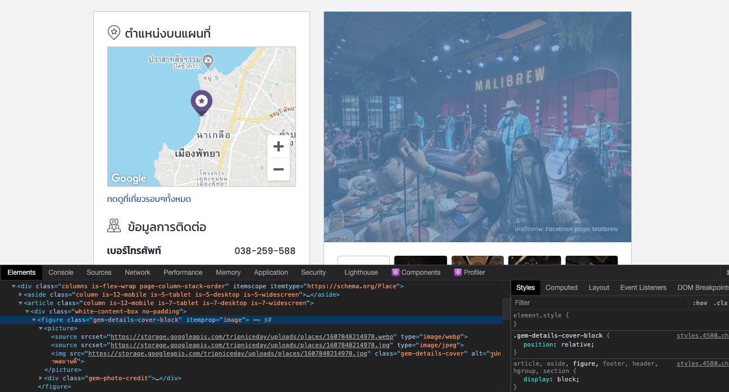Click the เมืองพัทยา label on the map
729x392 pixels.
[198, 153]
